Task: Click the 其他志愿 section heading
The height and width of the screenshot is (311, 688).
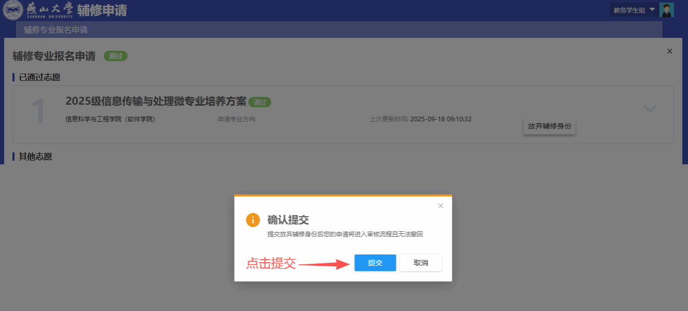Action: pyautogui.click(x=35, y=157)
